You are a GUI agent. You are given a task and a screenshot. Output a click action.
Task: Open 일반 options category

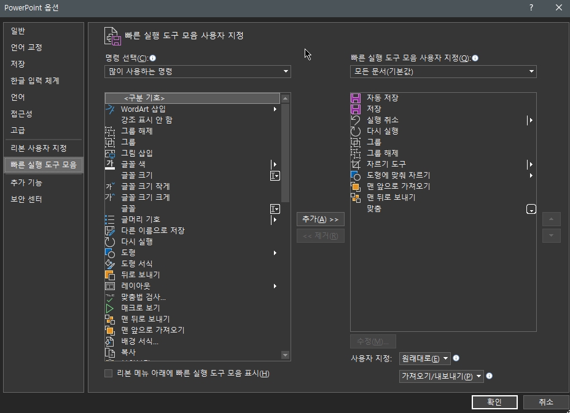[x=43, y=31]
